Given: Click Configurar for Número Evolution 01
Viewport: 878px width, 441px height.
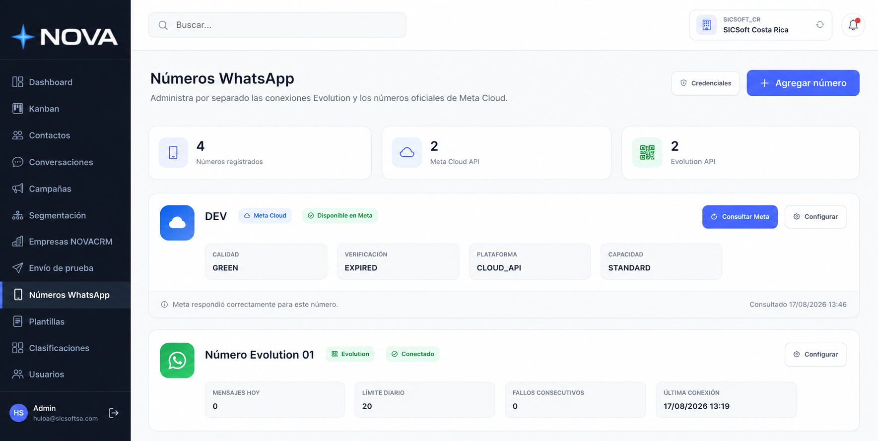Looking at the screenshot, I should (x=815, y=355).
